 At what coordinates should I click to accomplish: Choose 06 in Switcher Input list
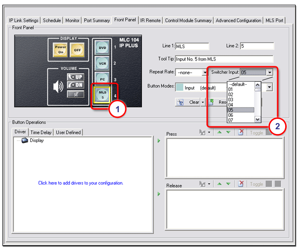pyautogui.click(x=241, y=115)
